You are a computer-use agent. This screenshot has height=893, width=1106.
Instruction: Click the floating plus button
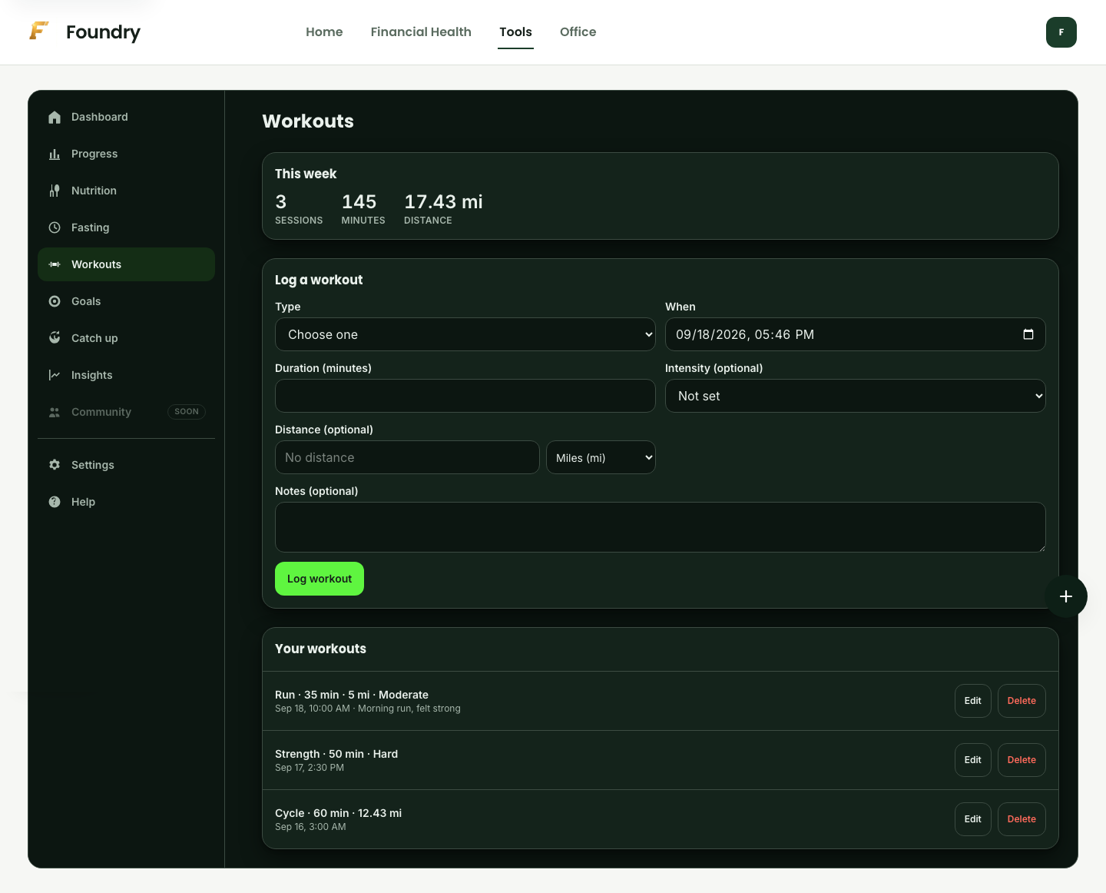click(1066, 596)
